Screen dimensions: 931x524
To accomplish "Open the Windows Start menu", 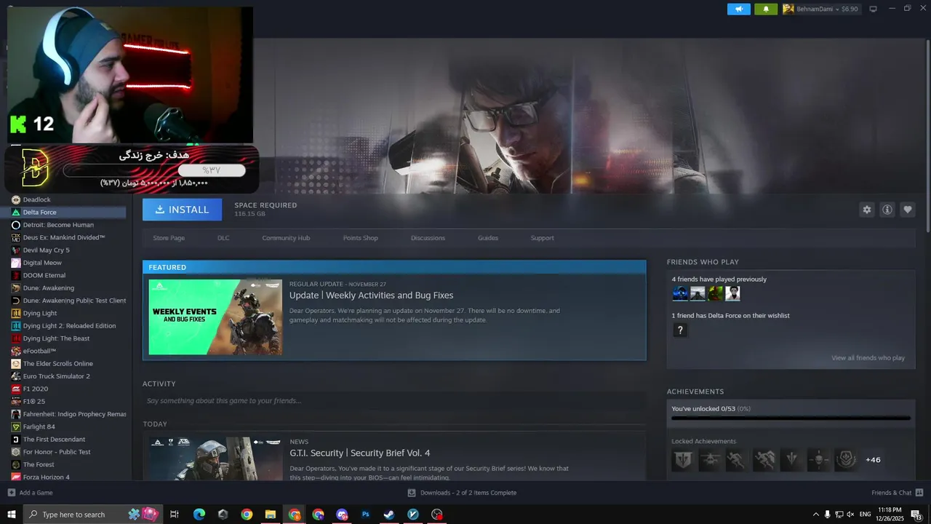I will (11, 515).
